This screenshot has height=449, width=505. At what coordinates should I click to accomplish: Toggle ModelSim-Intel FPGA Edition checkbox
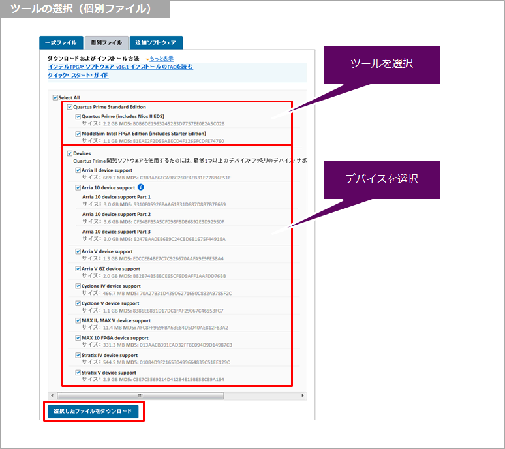[78, 134]
